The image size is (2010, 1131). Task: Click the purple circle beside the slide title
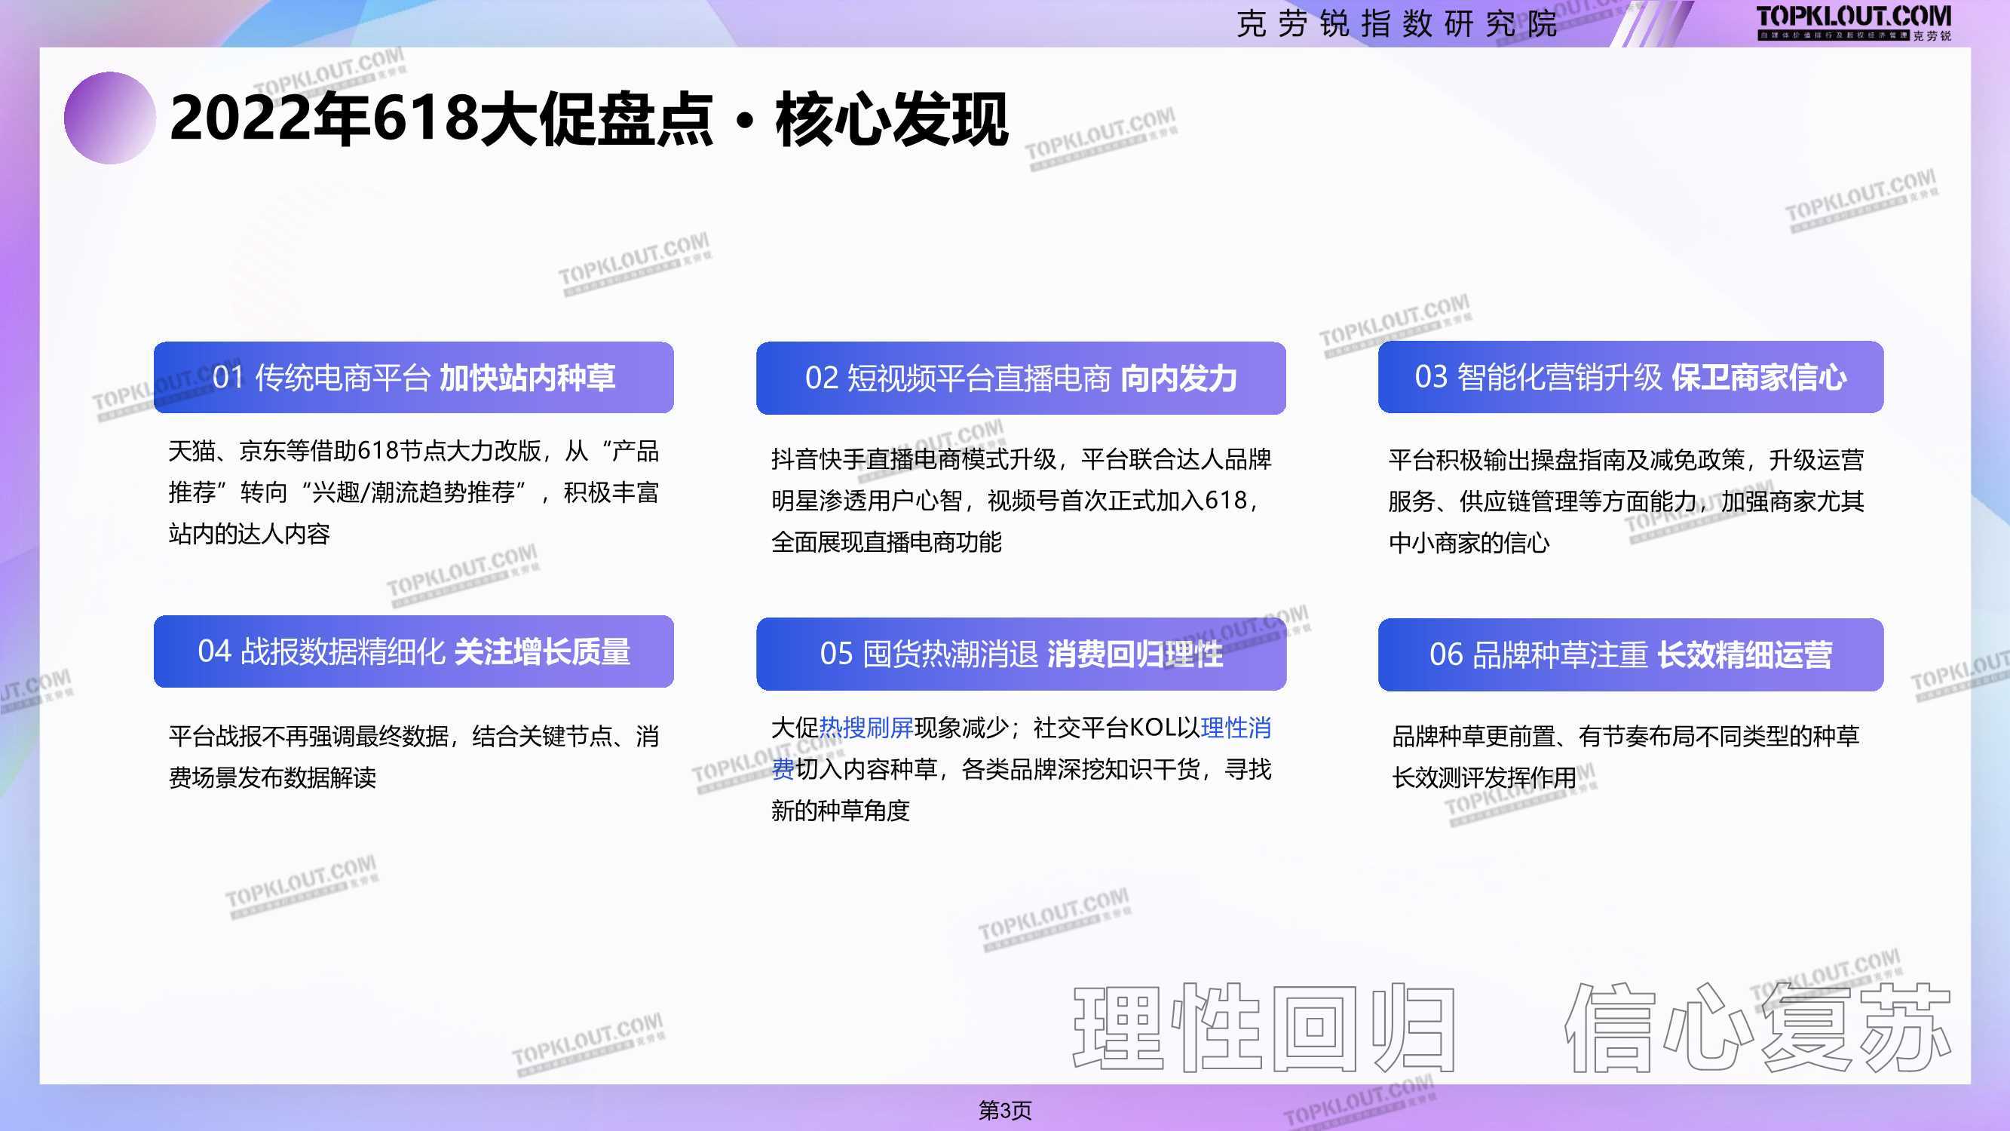pyautogui.click(x=110, y=118)
